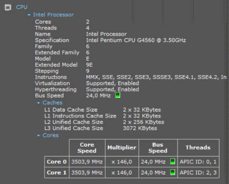Collapse the Intel Processor tree arrow
Image resolution: width=229 pixels, height=184 pixels.
[29, 15]
